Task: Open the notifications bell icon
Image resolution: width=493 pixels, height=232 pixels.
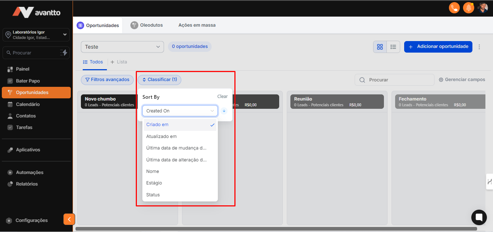Action: pyautogui.click(x=468, y=8)
